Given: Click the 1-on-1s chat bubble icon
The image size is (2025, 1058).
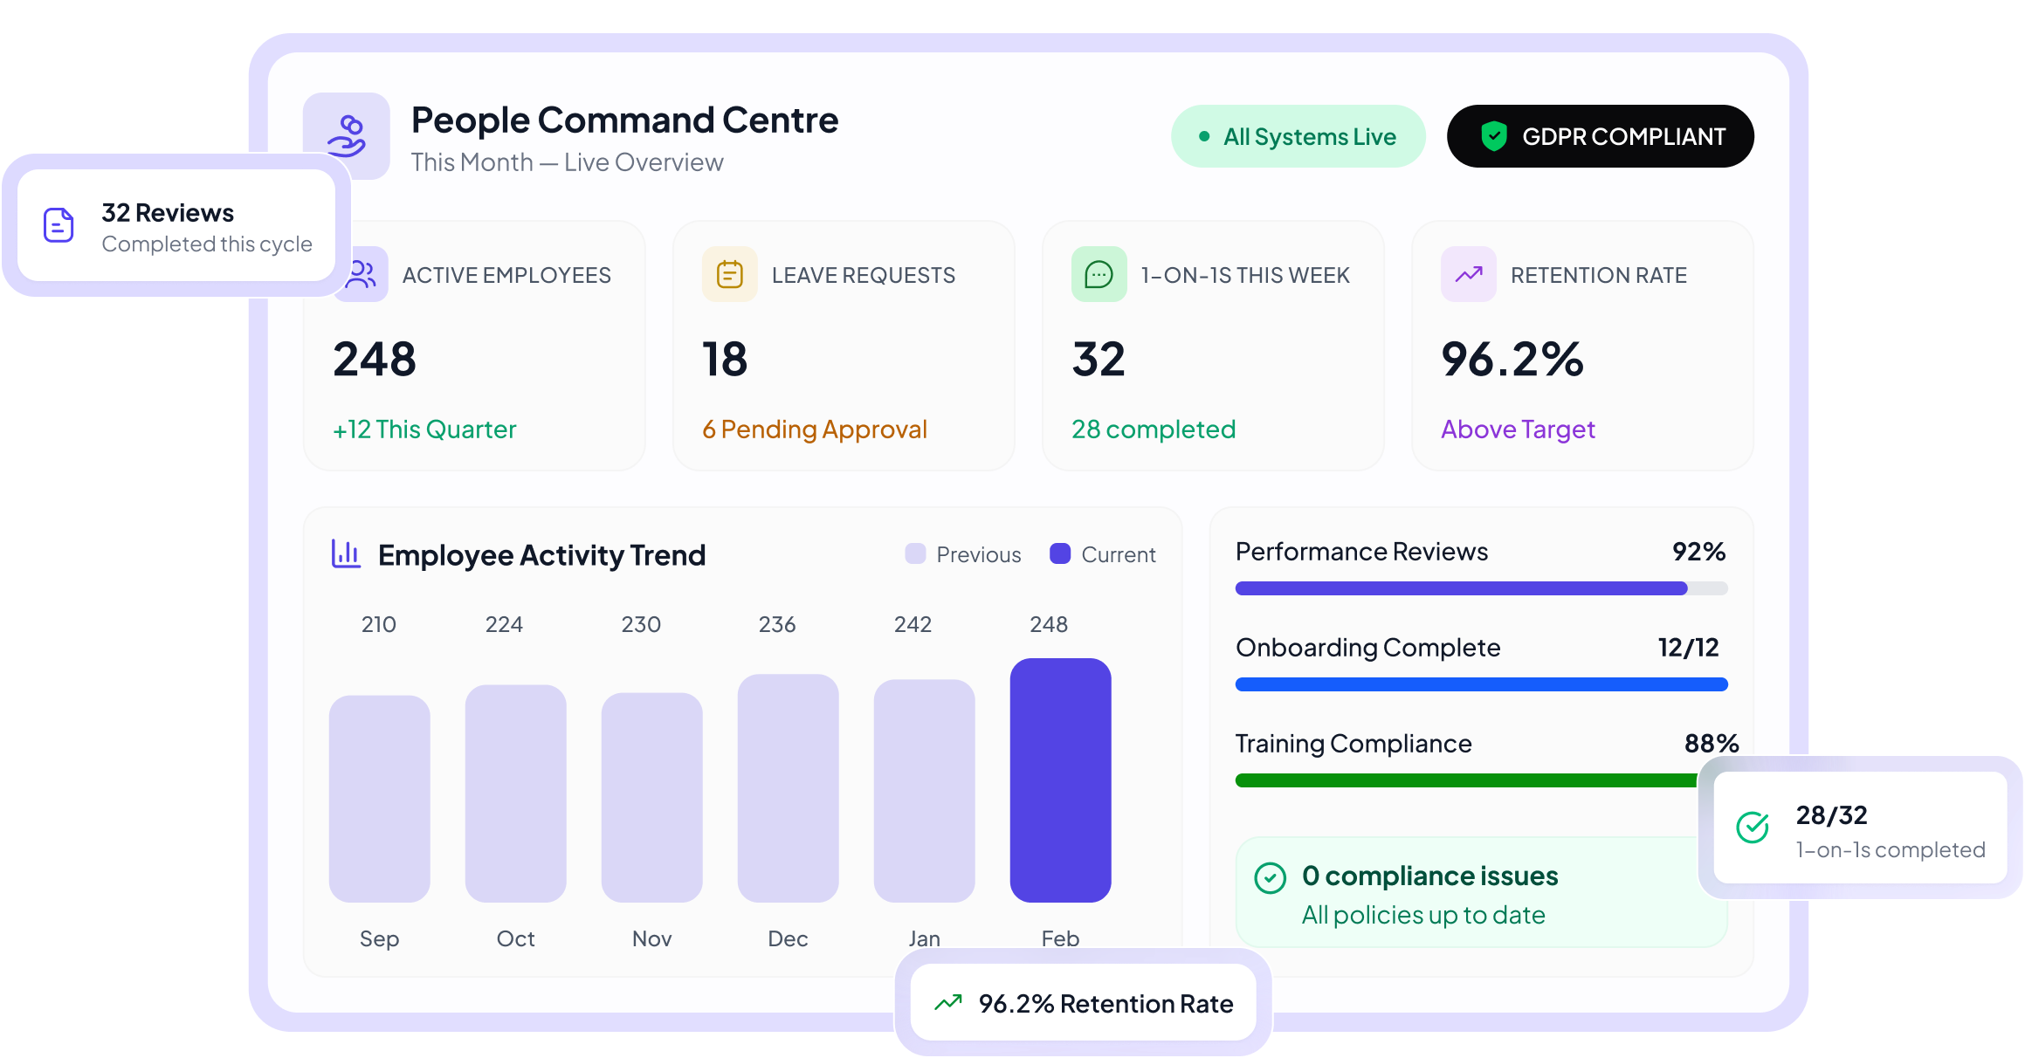Looking at the screenshot, I should point(1099,274).
